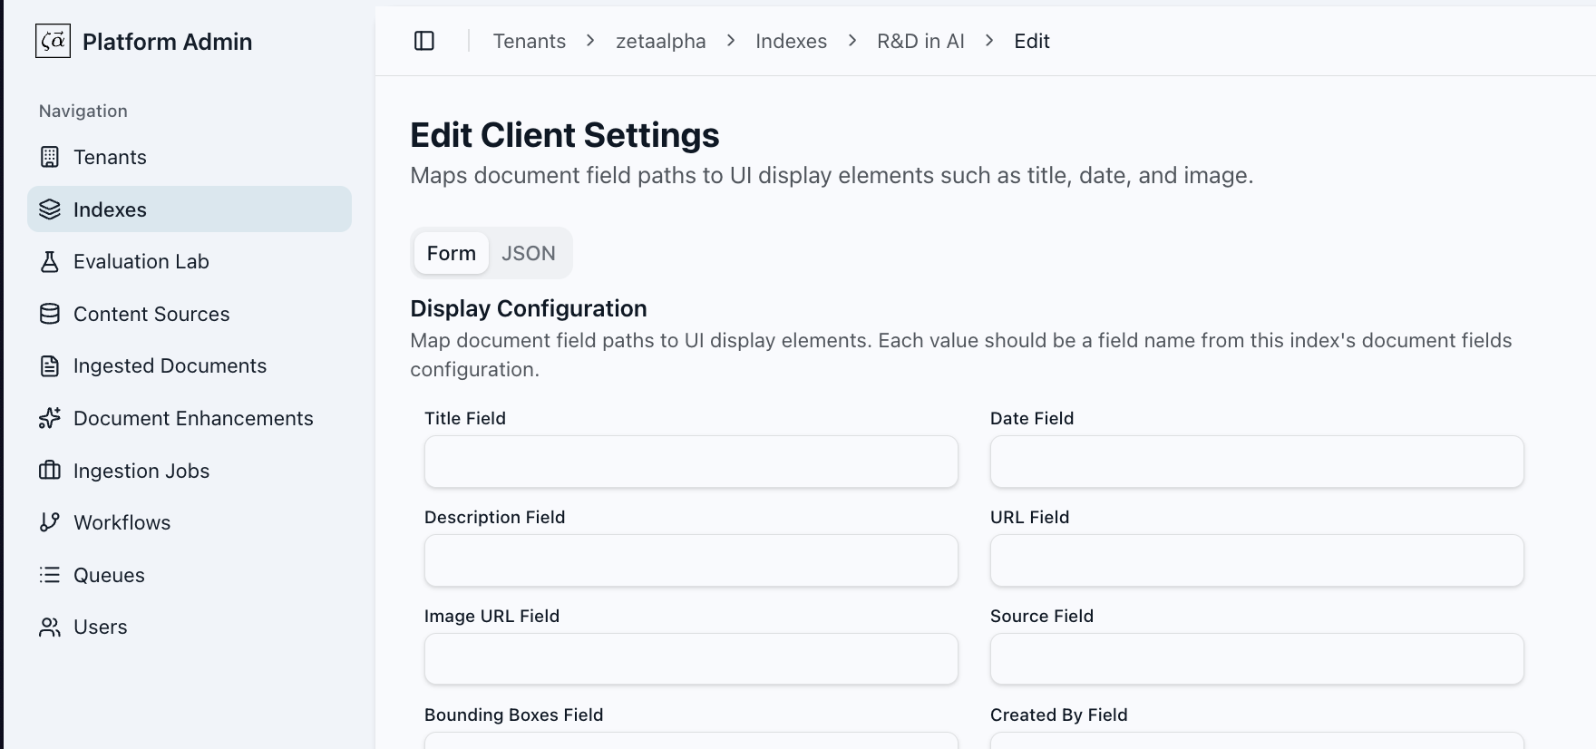Image resolution: width=1596 pixels, height=749 pixels.
Task: Click the Indexes layers icon
Action: 50,209
